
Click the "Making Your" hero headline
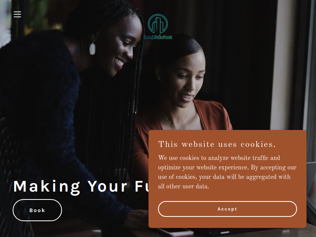point(70,187)
